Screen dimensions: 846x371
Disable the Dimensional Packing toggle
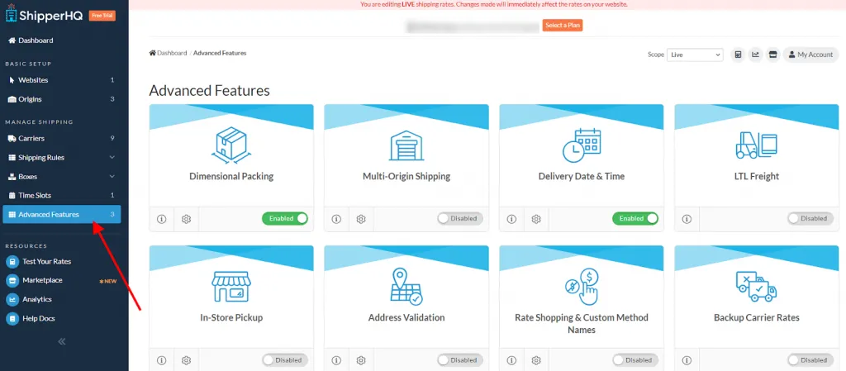point(285,218)
